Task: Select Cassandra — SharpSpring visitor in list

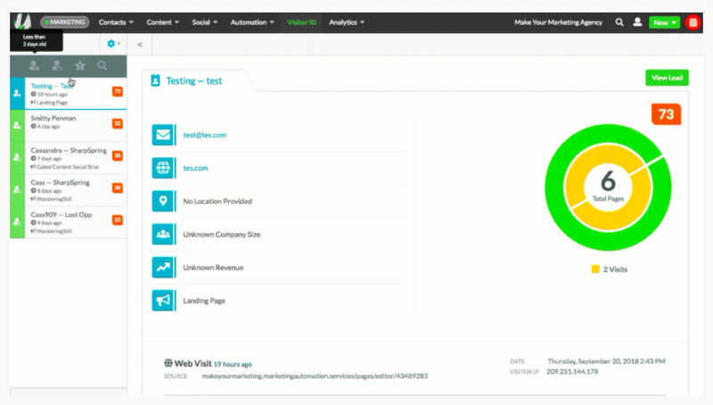Action: coord(69,157)
